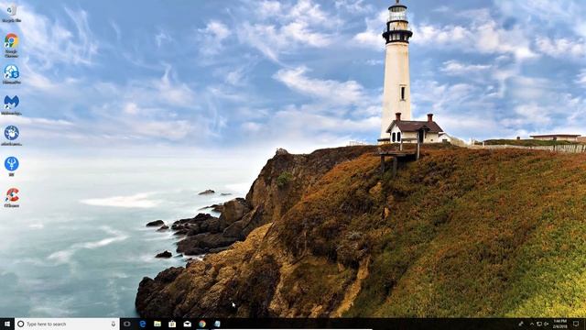Open File Explorer from the taskbar

click(x=157, y=324)
